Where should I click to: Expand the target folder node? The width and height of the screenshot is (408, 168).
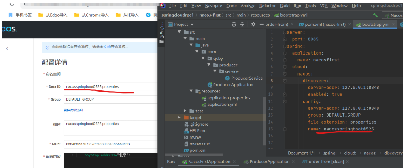pyautogui.click(x=179, y=118)
